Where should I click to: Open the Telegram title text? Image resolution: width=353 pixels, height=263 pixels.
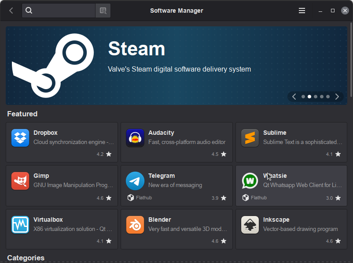[162, 176]
